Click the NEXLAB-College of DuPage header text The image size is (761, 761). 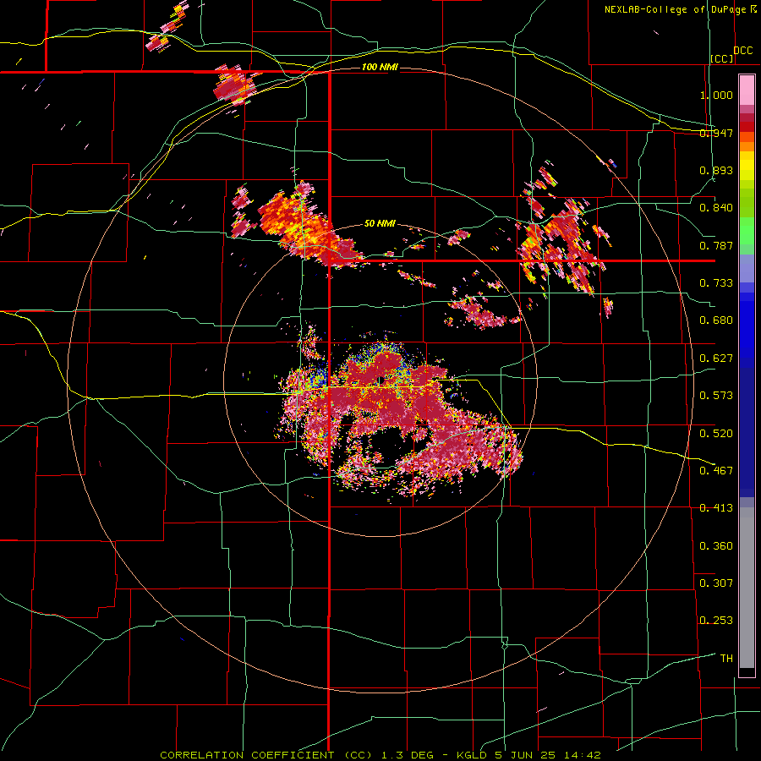pos(676,9)
